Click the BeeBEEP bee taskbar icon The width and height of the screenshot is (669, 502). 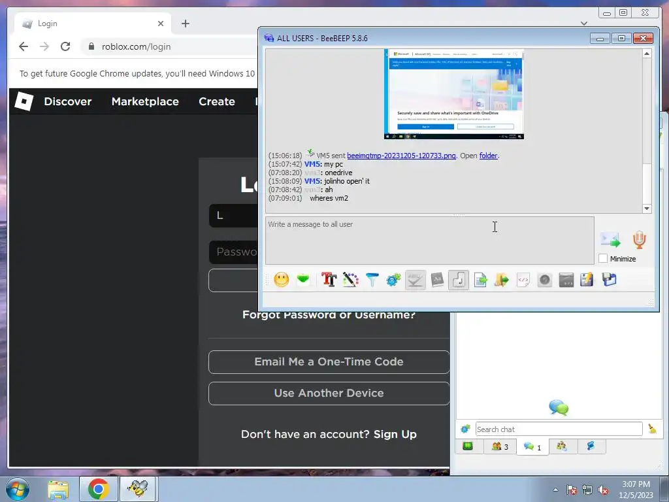[137, 489]
